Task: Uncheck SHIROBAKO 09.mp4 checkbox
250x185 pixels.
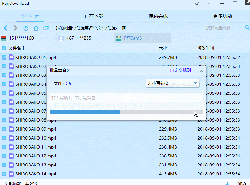Action: (x=4, y=129)
